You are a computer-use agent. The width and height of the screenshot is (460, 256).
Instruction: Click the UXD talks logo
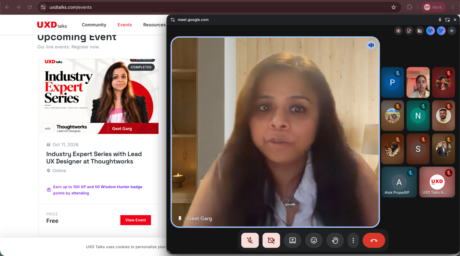[52, 25]
